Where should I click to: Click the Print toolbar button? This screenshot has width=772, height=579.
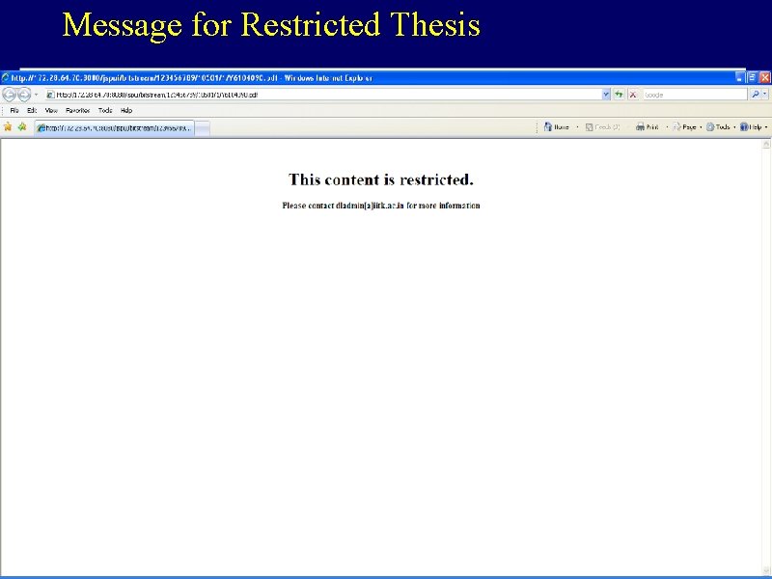pos(647,127)
